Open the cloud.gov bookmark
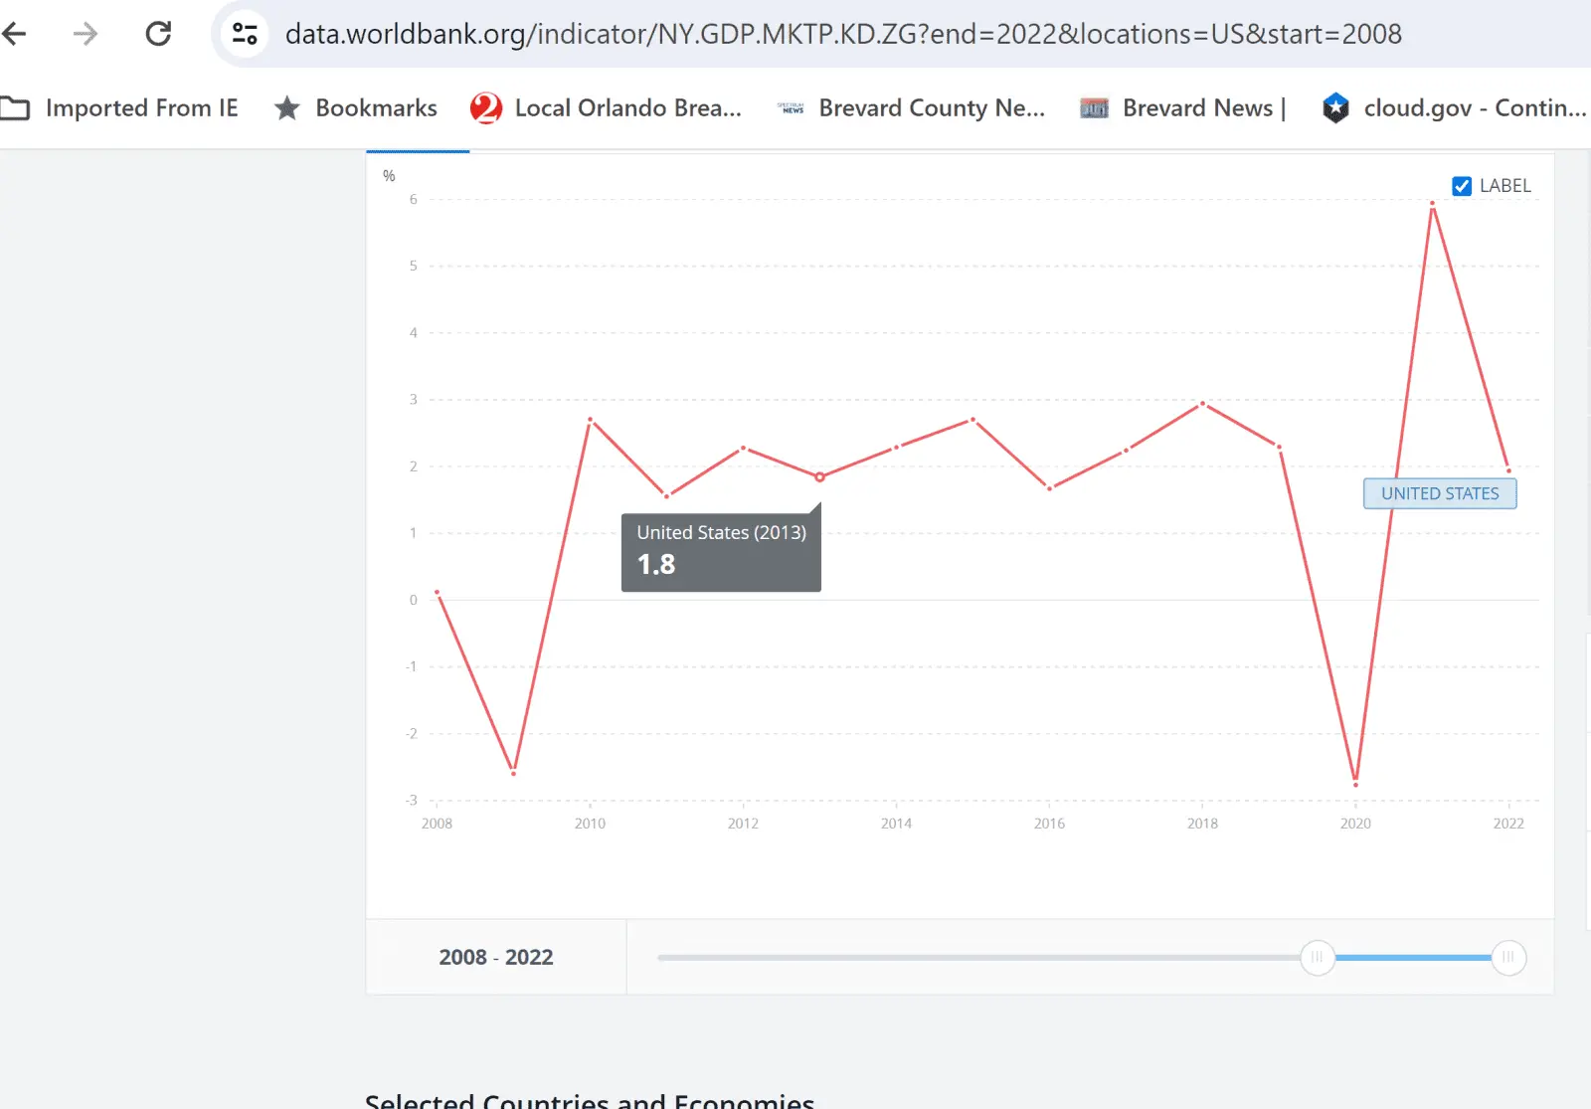 tap(1454, 107)
